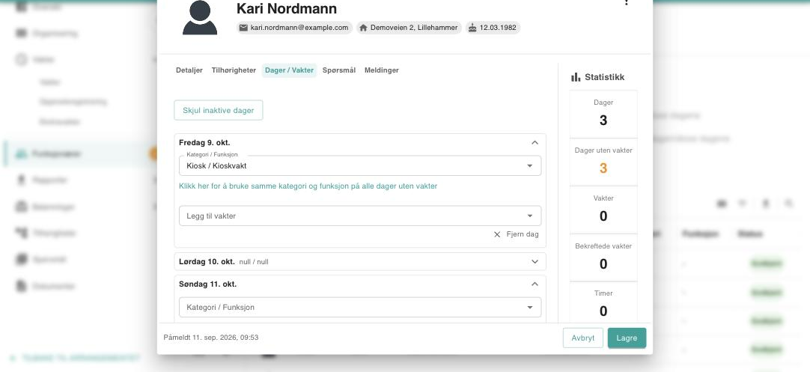Viewport: 810px width, 372px height.
Task: Click the address chip Demoveien 2, Lillehammer
Action: (409, 28)
